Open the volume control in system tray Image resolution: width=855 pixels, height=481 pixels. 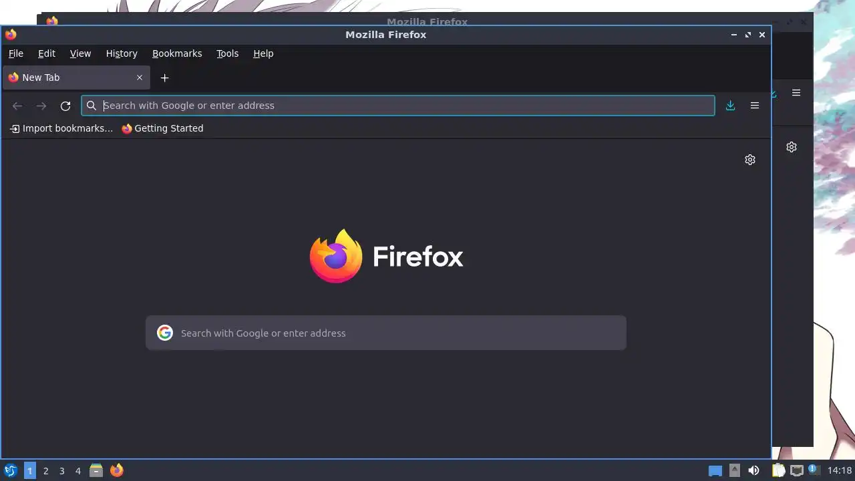click(753, 470)
